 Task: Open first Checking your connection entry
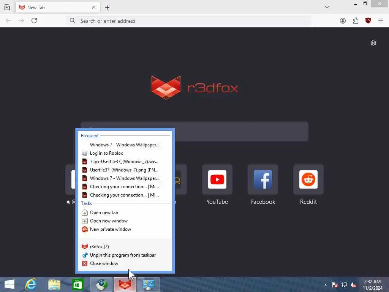pos(125,187)
